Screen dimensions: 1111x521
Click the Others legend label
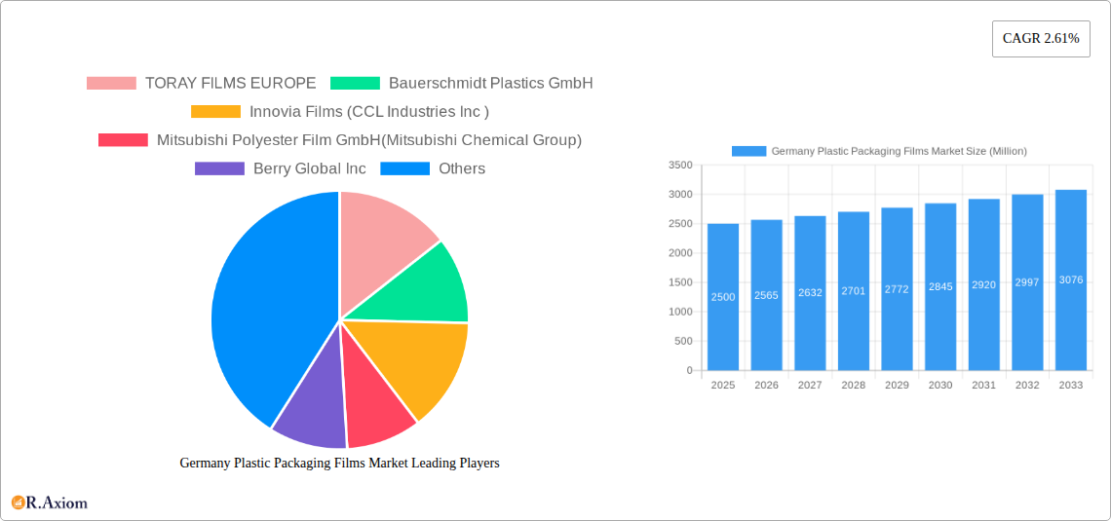(x=462, y=168)
